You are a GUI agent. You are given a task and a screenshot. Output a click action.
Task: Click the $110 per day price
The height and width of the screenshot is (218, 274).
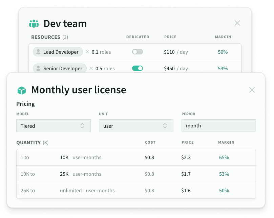tap(169, 52)
